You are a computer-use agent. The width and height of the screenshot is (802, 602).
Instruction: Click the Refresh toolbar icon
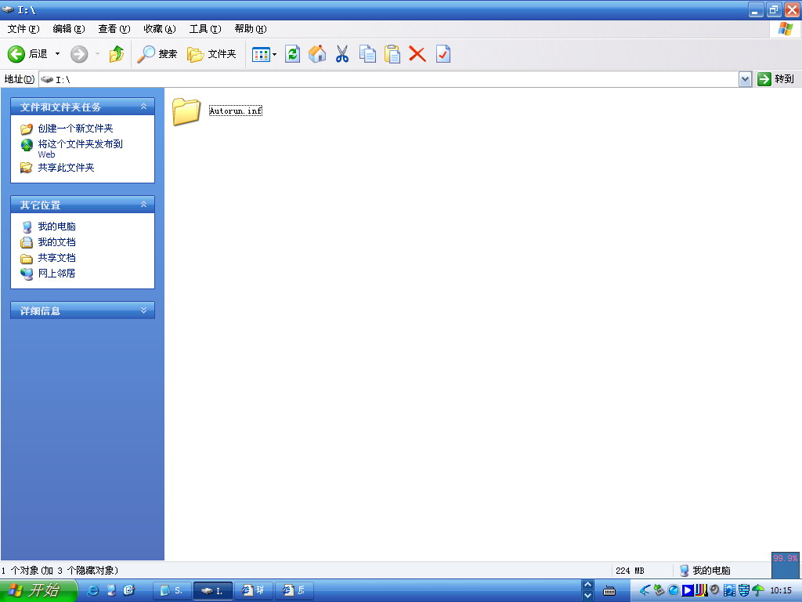click(293, 54)
